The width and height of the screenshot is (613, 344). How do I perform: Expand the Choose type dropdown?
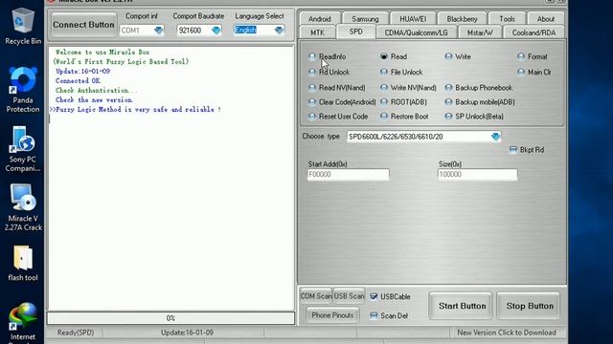[495, 137]
